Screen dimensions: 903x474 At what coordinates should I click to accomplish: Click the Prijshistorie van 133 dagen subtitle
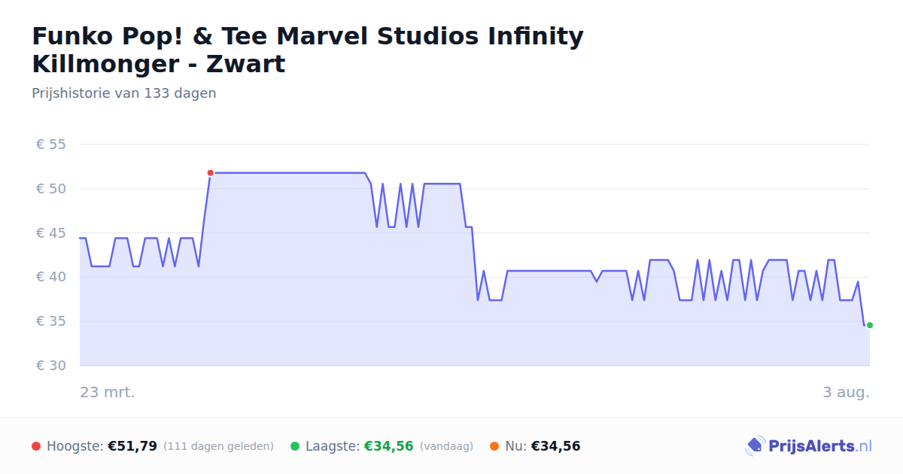(x=124, y=93)
